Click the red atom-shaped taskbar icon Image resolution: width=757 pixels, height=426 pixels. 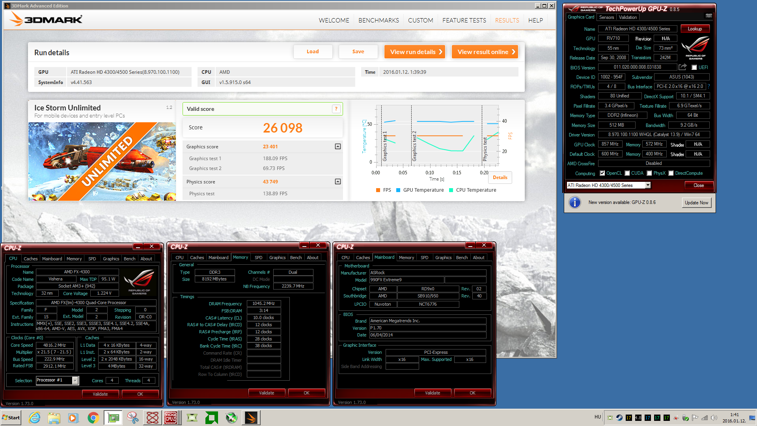coord(153,417)
